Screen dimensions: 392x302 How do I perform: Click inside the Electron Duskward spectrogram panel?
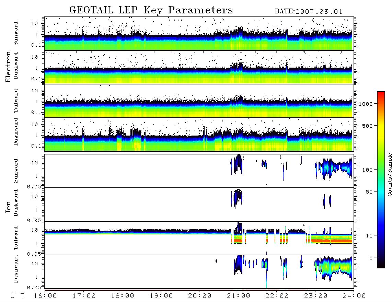coord(199,67)
